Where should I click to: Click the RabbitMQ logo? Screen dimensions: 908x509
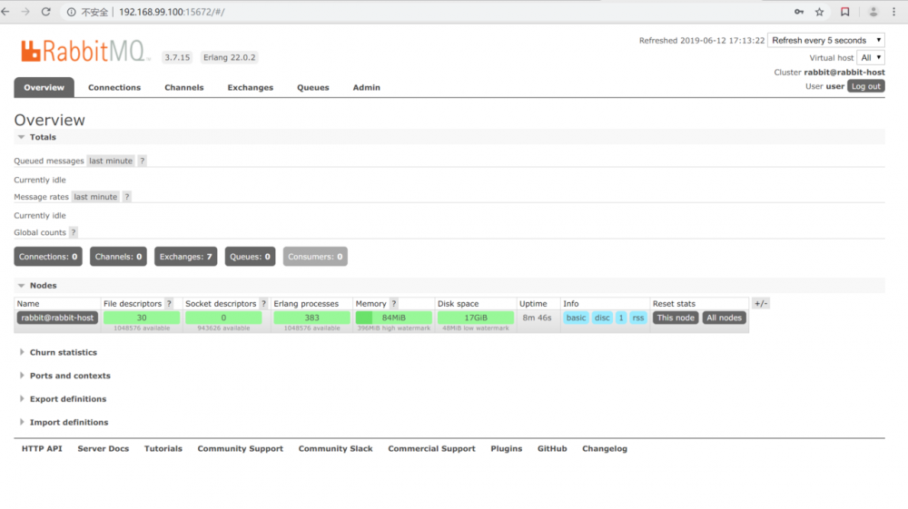pyautogui.click(x=84, y=51)
